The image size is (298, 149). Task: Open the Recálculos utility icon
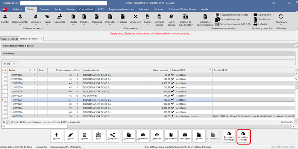[281, 20]
